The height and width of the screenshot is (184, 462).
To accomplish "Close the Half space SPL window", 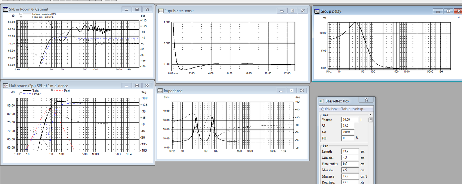I will click(x=147, y=86).
